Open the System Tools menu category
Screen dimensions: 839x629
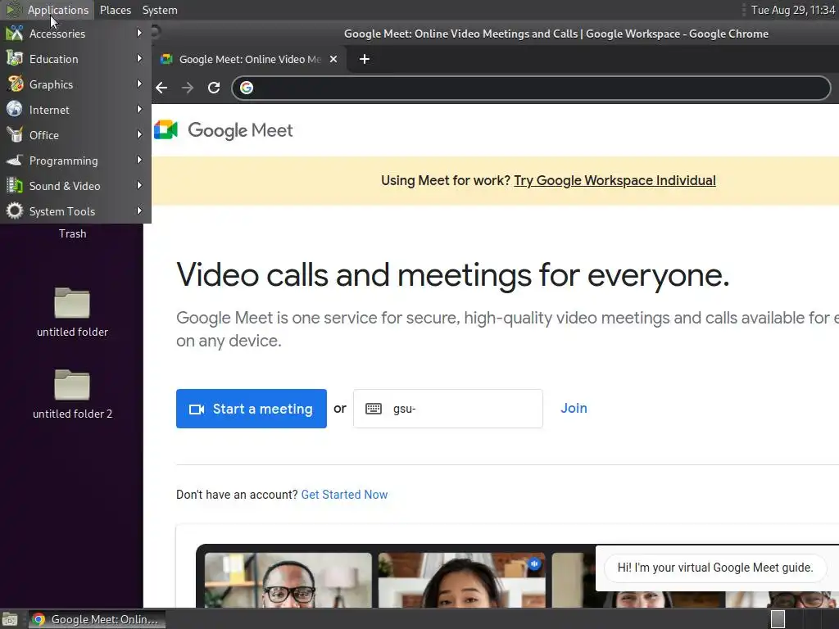click(75, 211)
